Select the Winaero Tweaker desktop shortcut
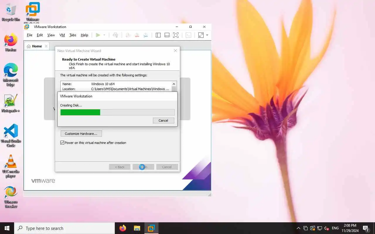 point(11,197)
